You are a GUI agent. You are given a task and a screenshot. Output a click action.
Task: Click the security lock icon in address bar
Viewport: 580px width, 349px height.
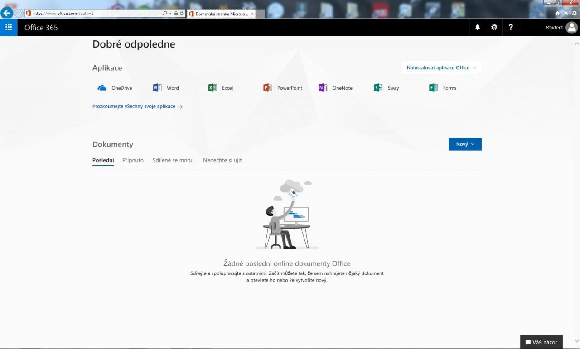point(176,13)
